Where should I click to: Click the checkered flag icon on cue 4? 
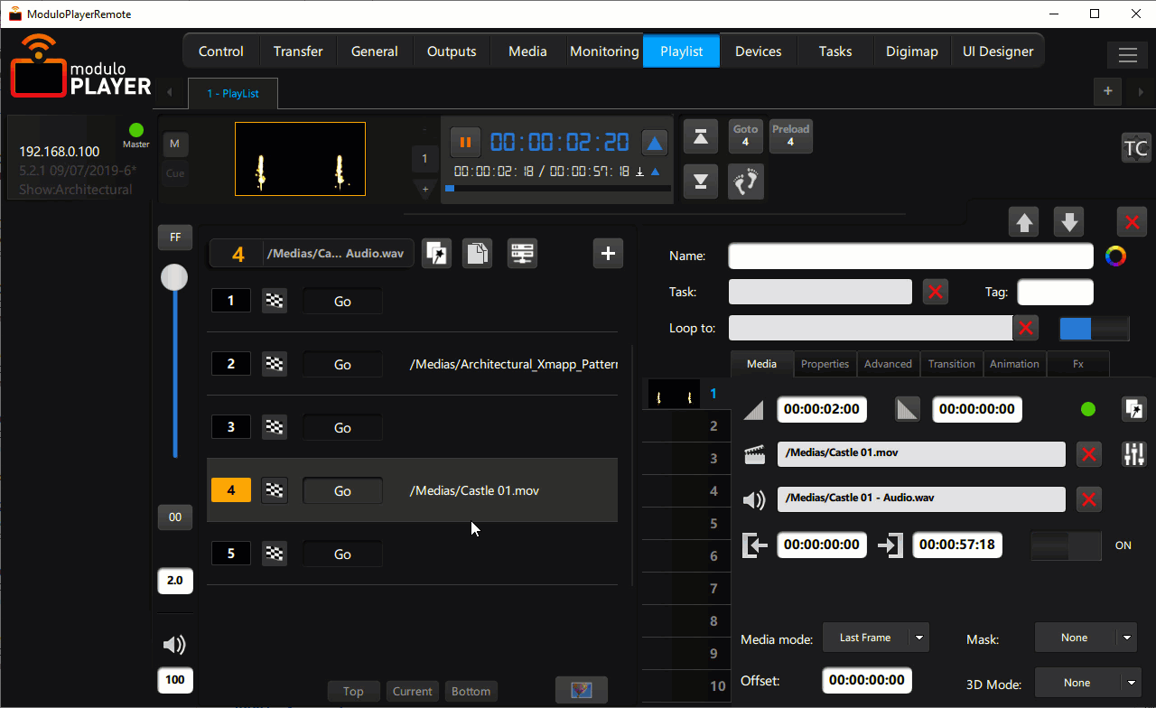point(275,490)
